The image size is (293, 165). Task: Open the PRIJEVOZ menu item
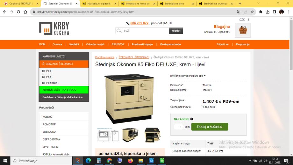(118, 44)
